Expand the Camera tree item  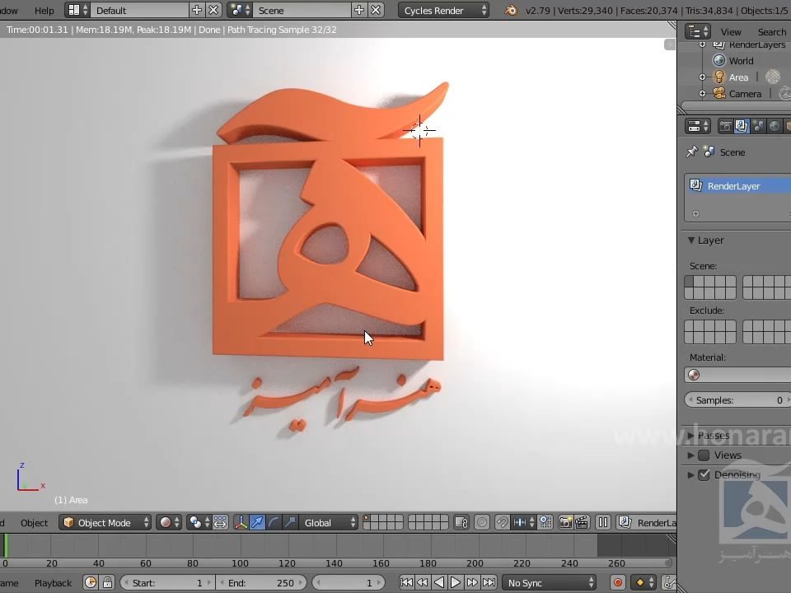point(702,93)
